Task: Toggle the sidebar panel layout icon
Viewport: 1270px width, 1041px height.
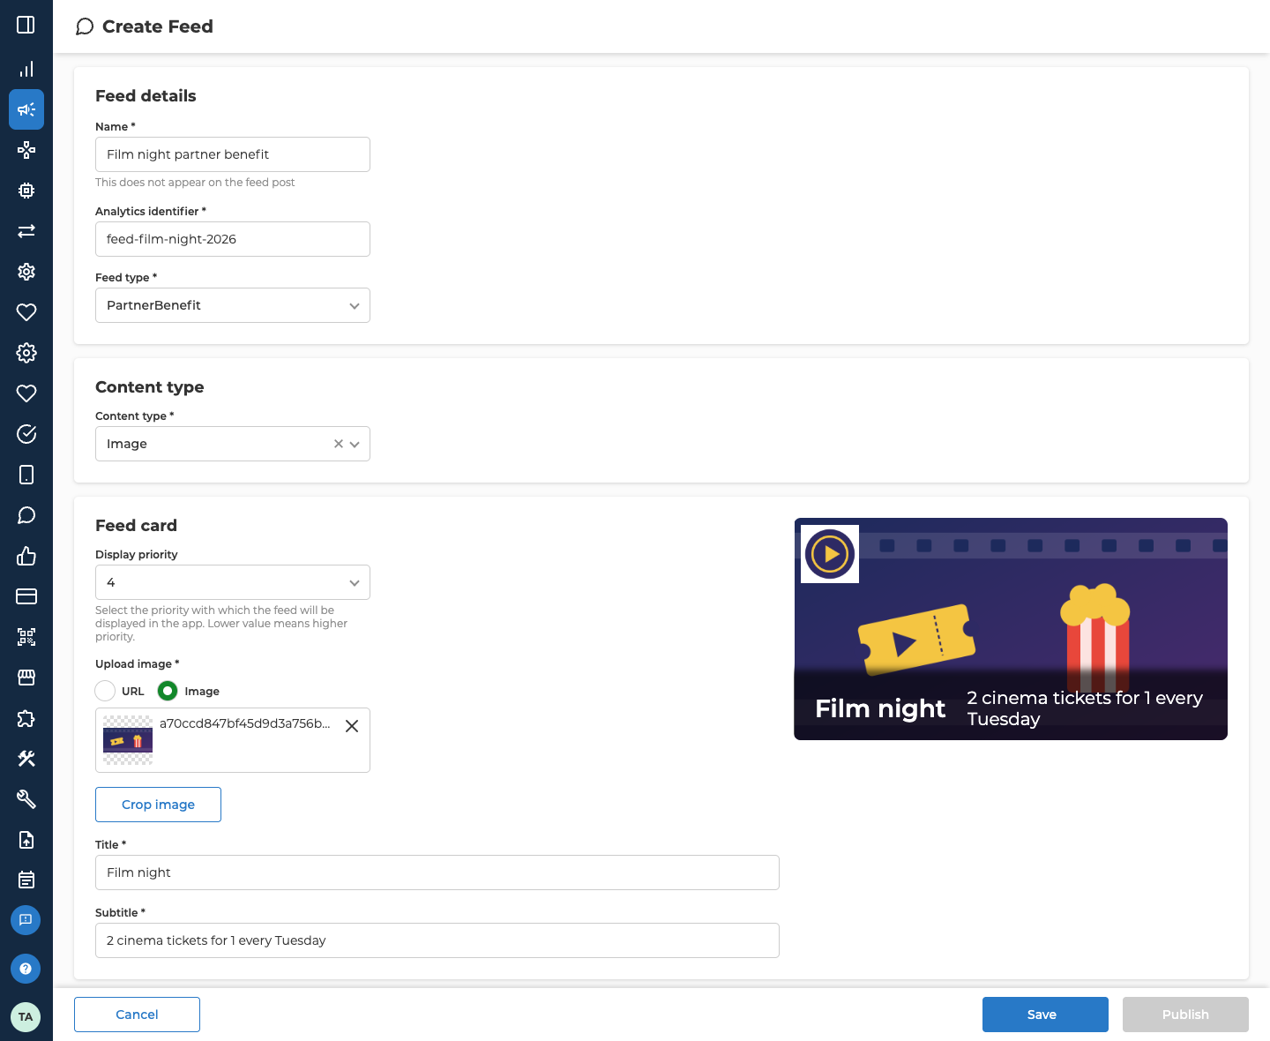Action: [26, 25]
